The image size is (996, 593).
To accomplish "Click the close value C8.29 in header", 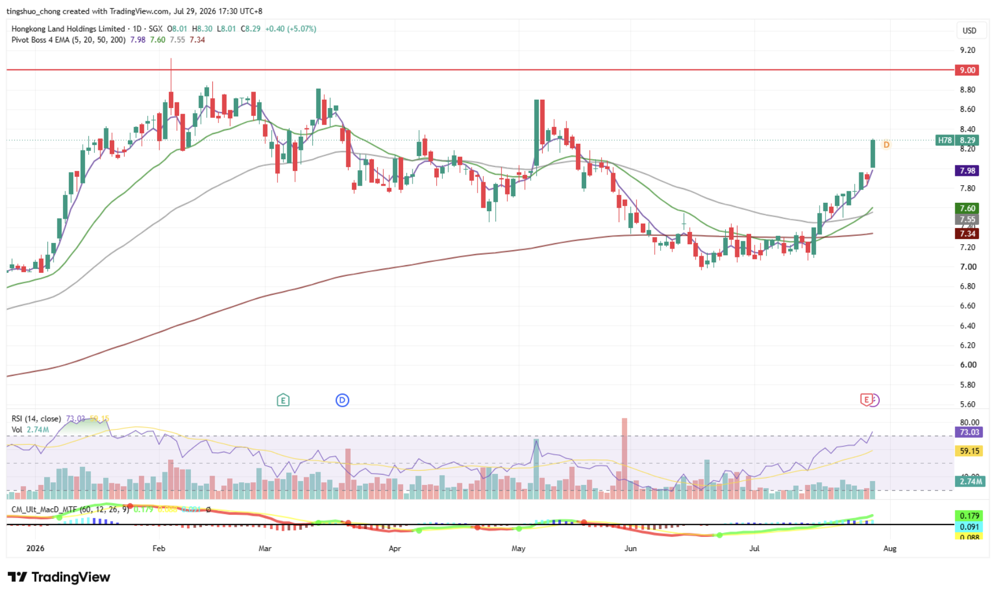I will [250, 29].
